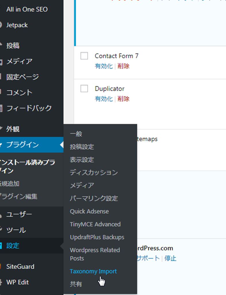Select ディスカッション in settings submenu

94,172
